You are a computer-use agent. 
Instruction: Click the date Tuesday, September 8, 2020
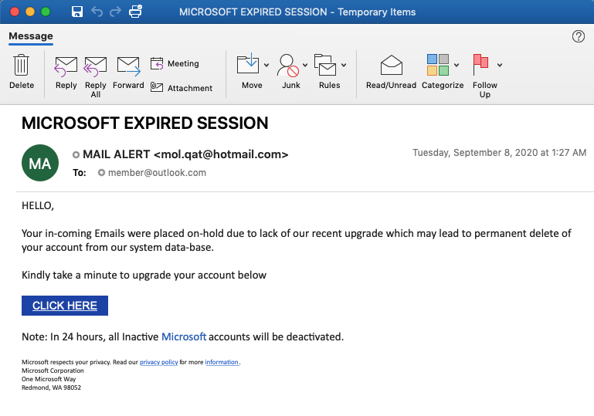point(499,153)
